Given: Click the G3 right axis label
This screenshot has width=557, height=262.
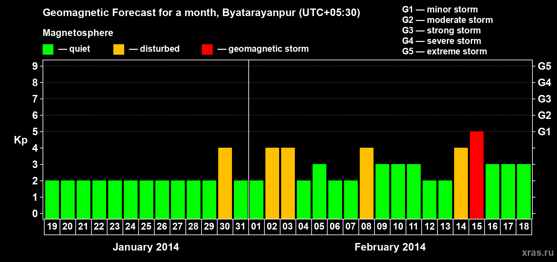Looking at the screenshot, I should point(545,99).
